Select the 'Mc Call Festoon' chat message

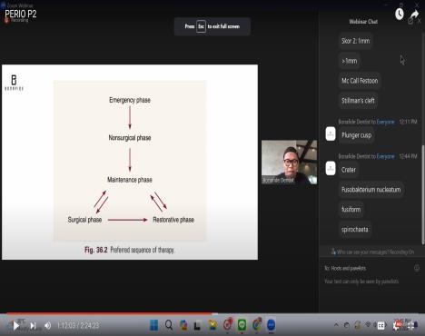coord(360,81)
